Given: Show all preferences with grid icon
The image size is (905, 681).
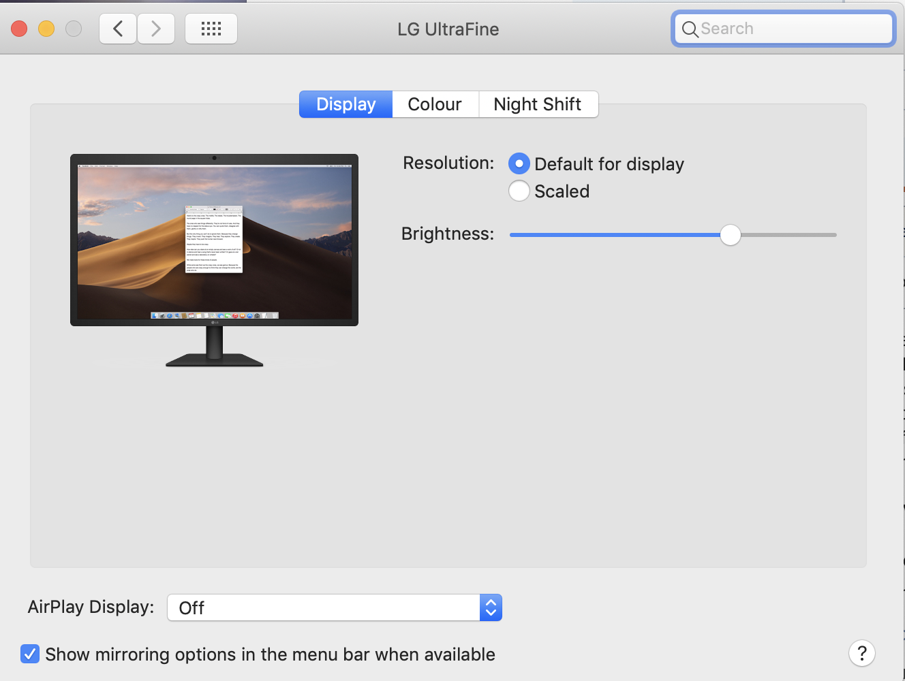Looking at the screenshot, I should (x=211, y=29).
